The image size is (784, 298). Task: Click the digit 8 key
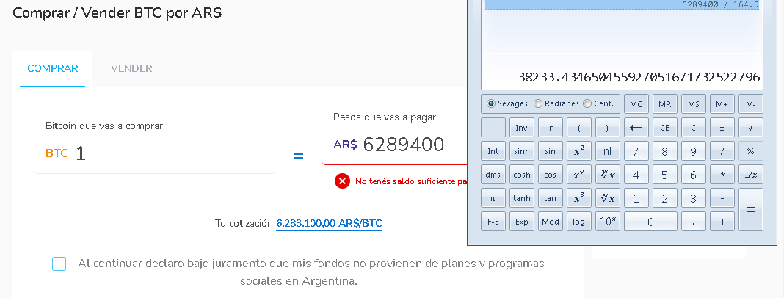click(x=664, y=151)
